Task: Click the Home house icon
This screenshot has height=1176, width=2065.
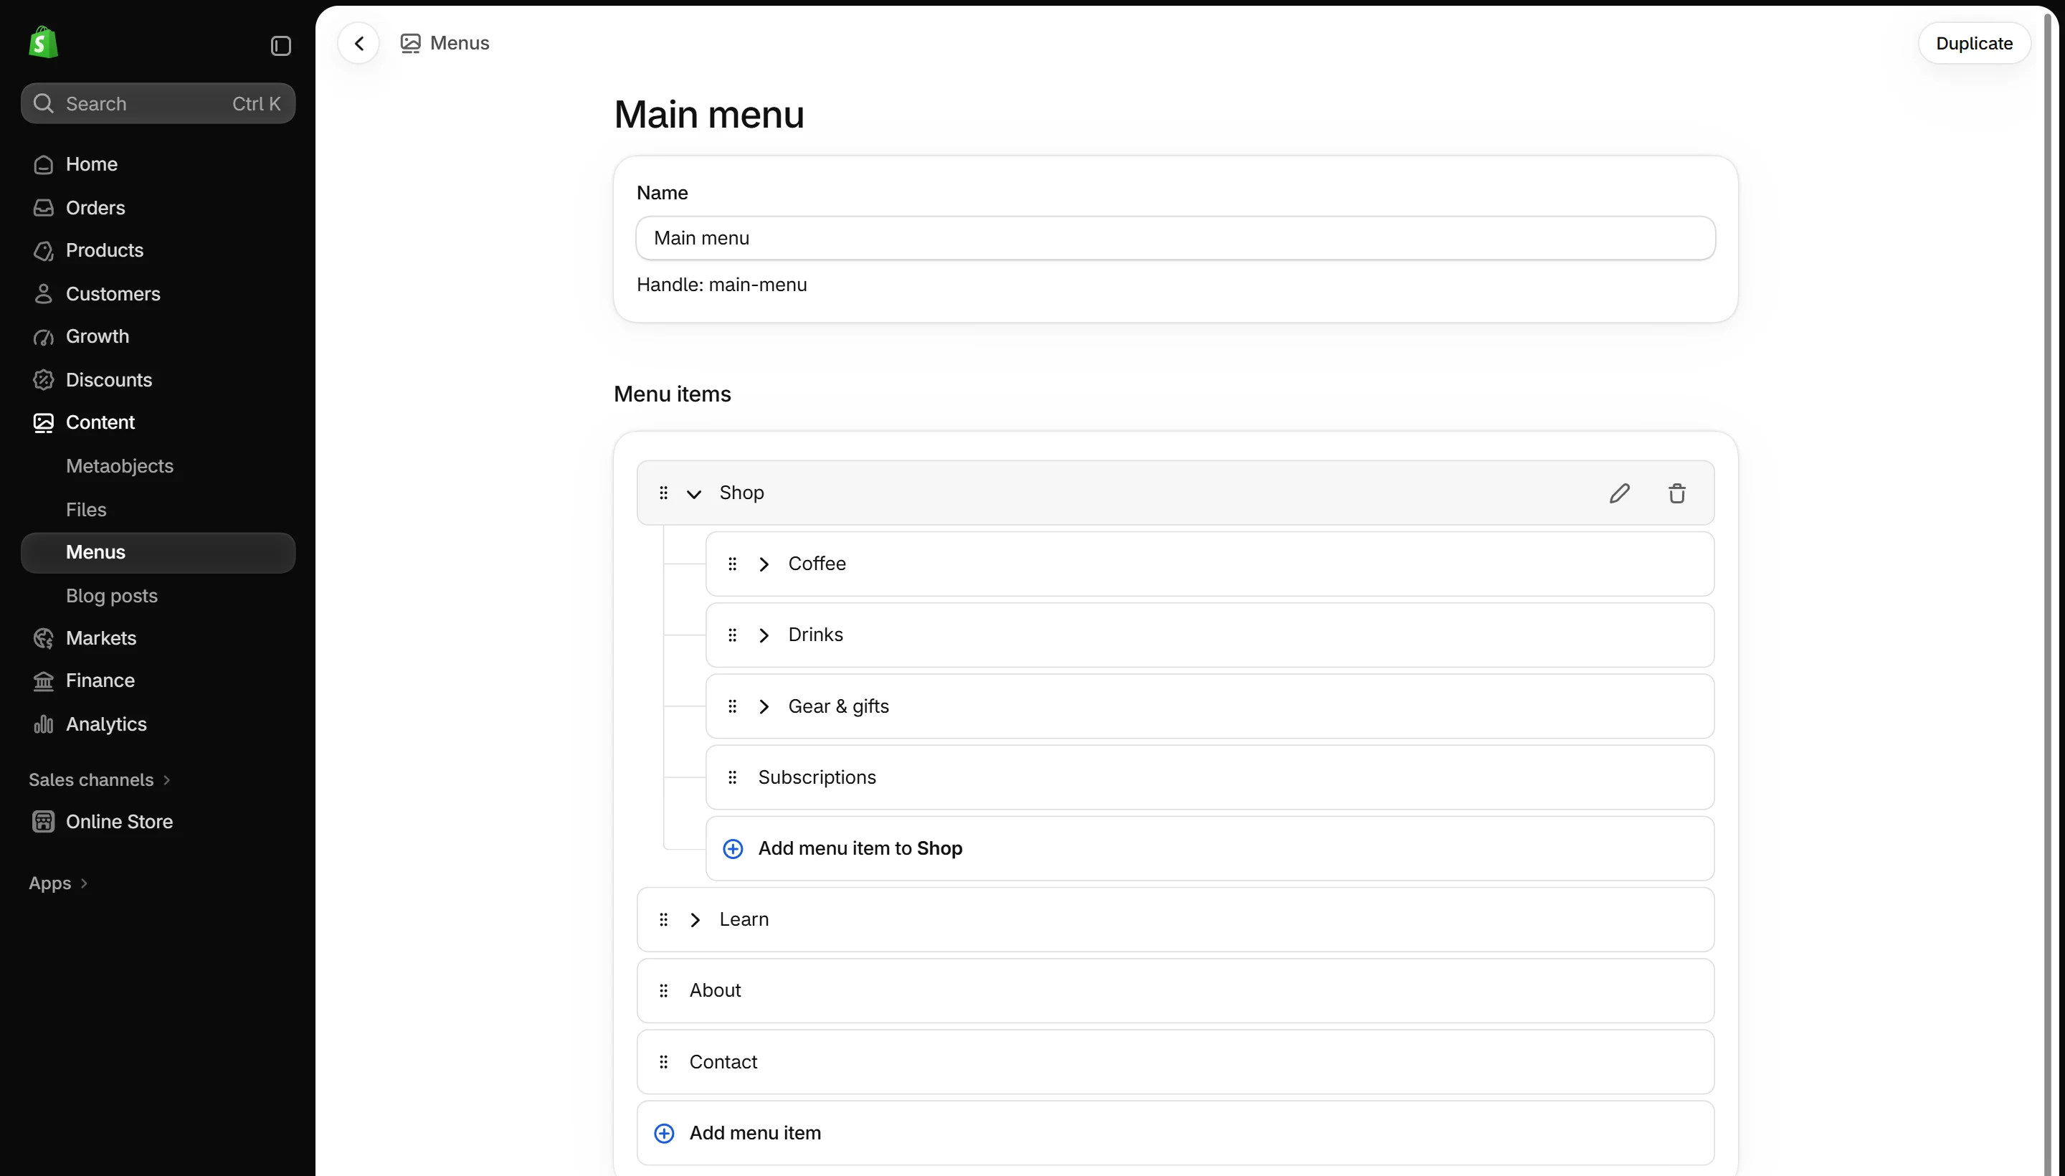Action: pyautogui.click(x=44, y=165)
